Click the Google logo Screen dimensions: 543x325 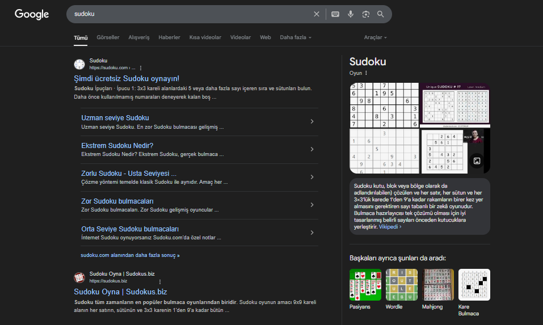[32, 14]
